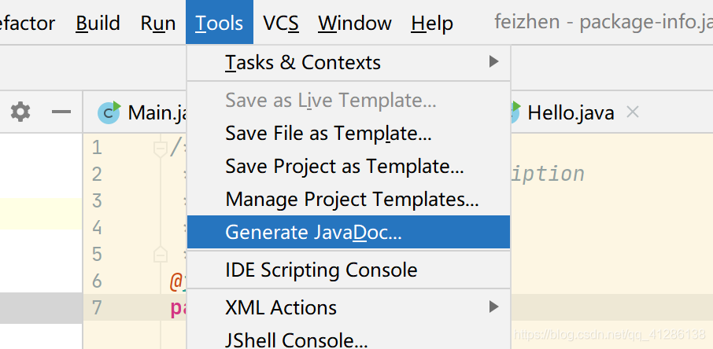Close the Hello.java tab
713x349 pixels.
(x=632, y=112)
